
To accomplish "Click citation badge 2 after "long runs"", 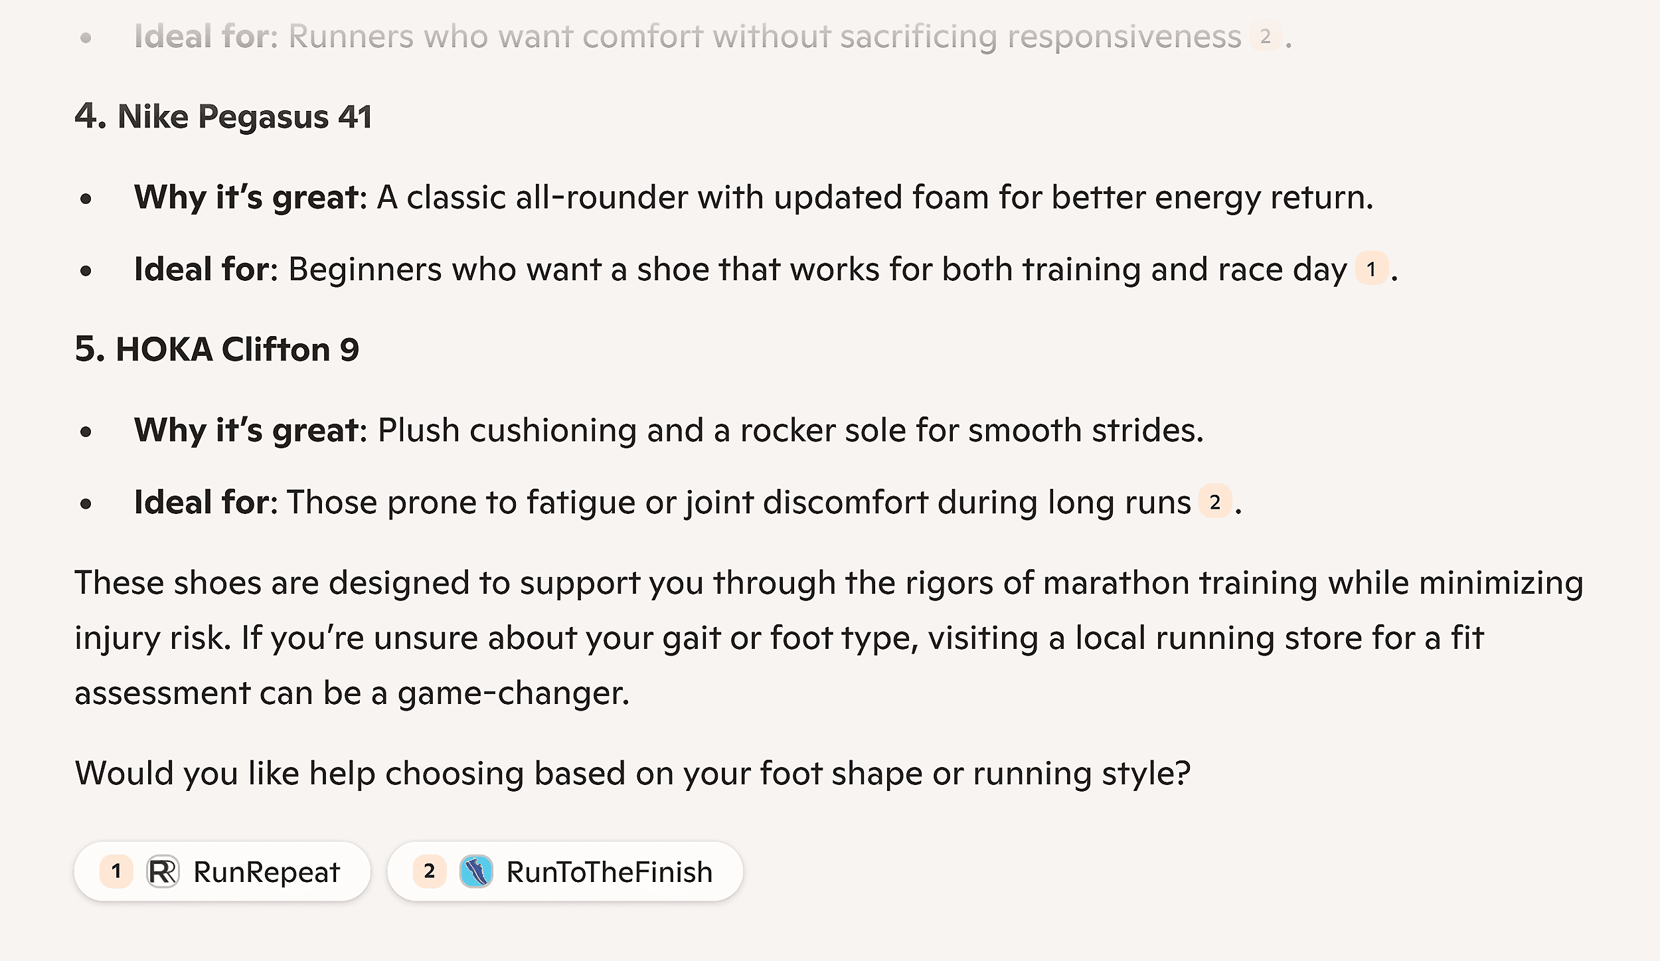I will click(x=1214, y=501).
